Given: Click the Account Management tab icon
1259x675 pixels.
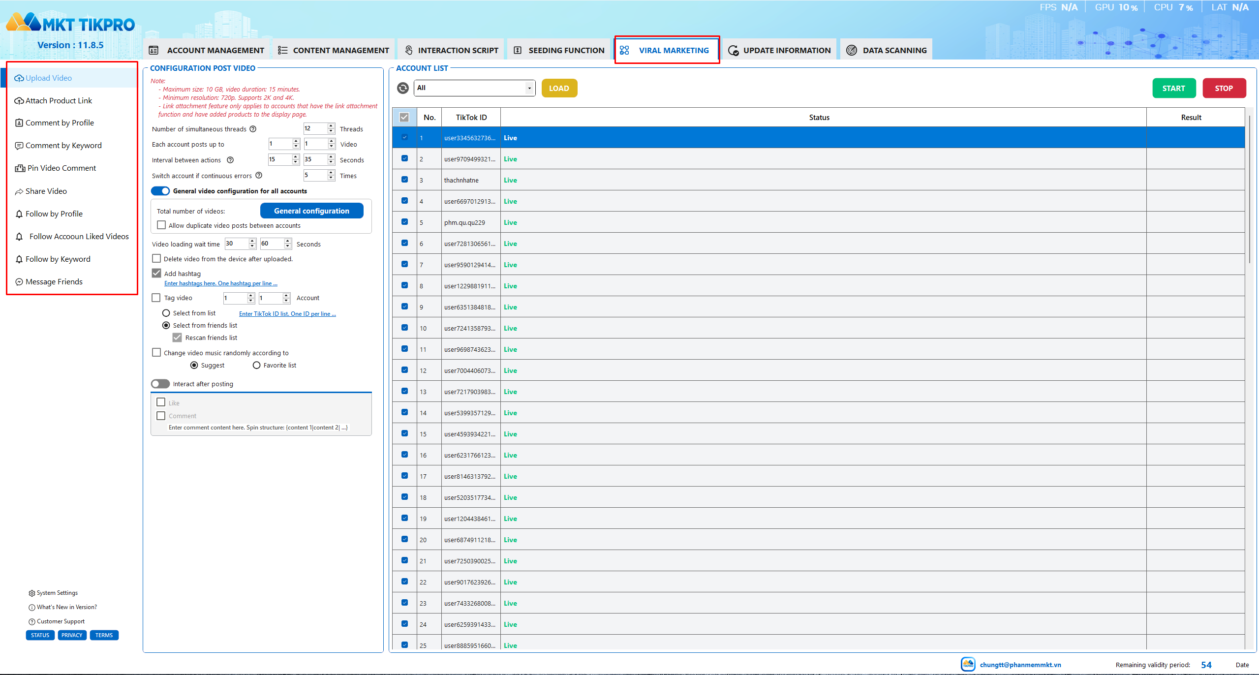Looking at the screenshot, I should click(154, 50).
